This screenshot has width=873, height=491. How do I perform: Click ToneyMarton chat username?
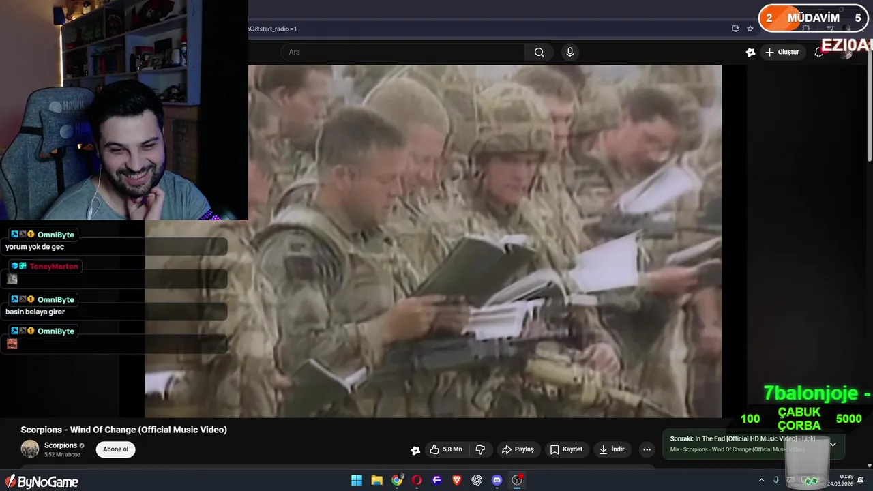pos(54,267)
